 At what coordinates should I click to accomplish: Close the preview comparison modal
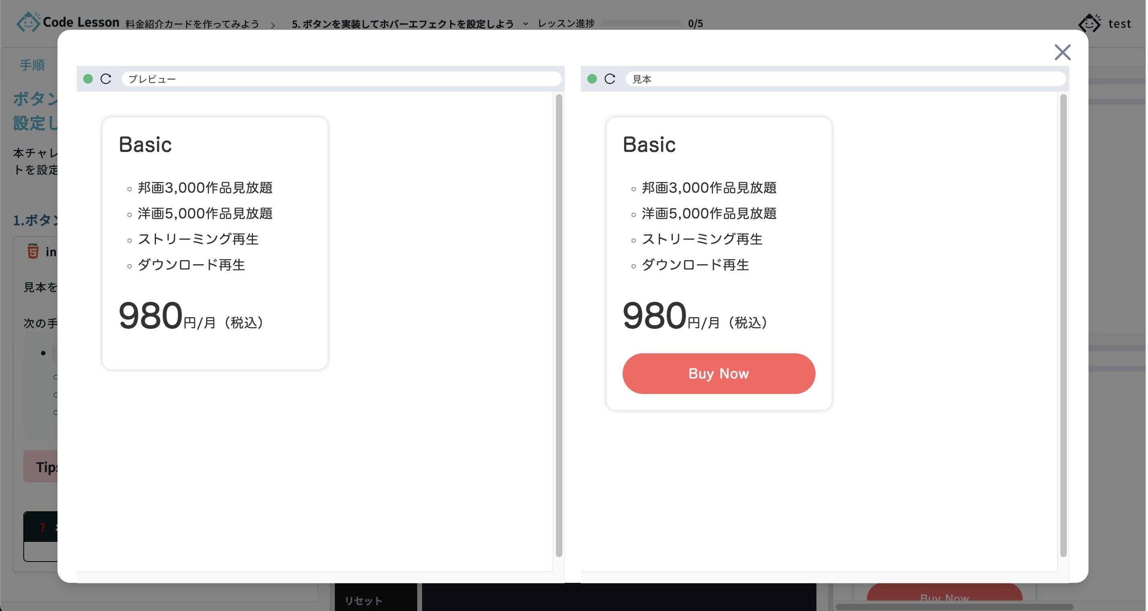(x=1062, y=53)
